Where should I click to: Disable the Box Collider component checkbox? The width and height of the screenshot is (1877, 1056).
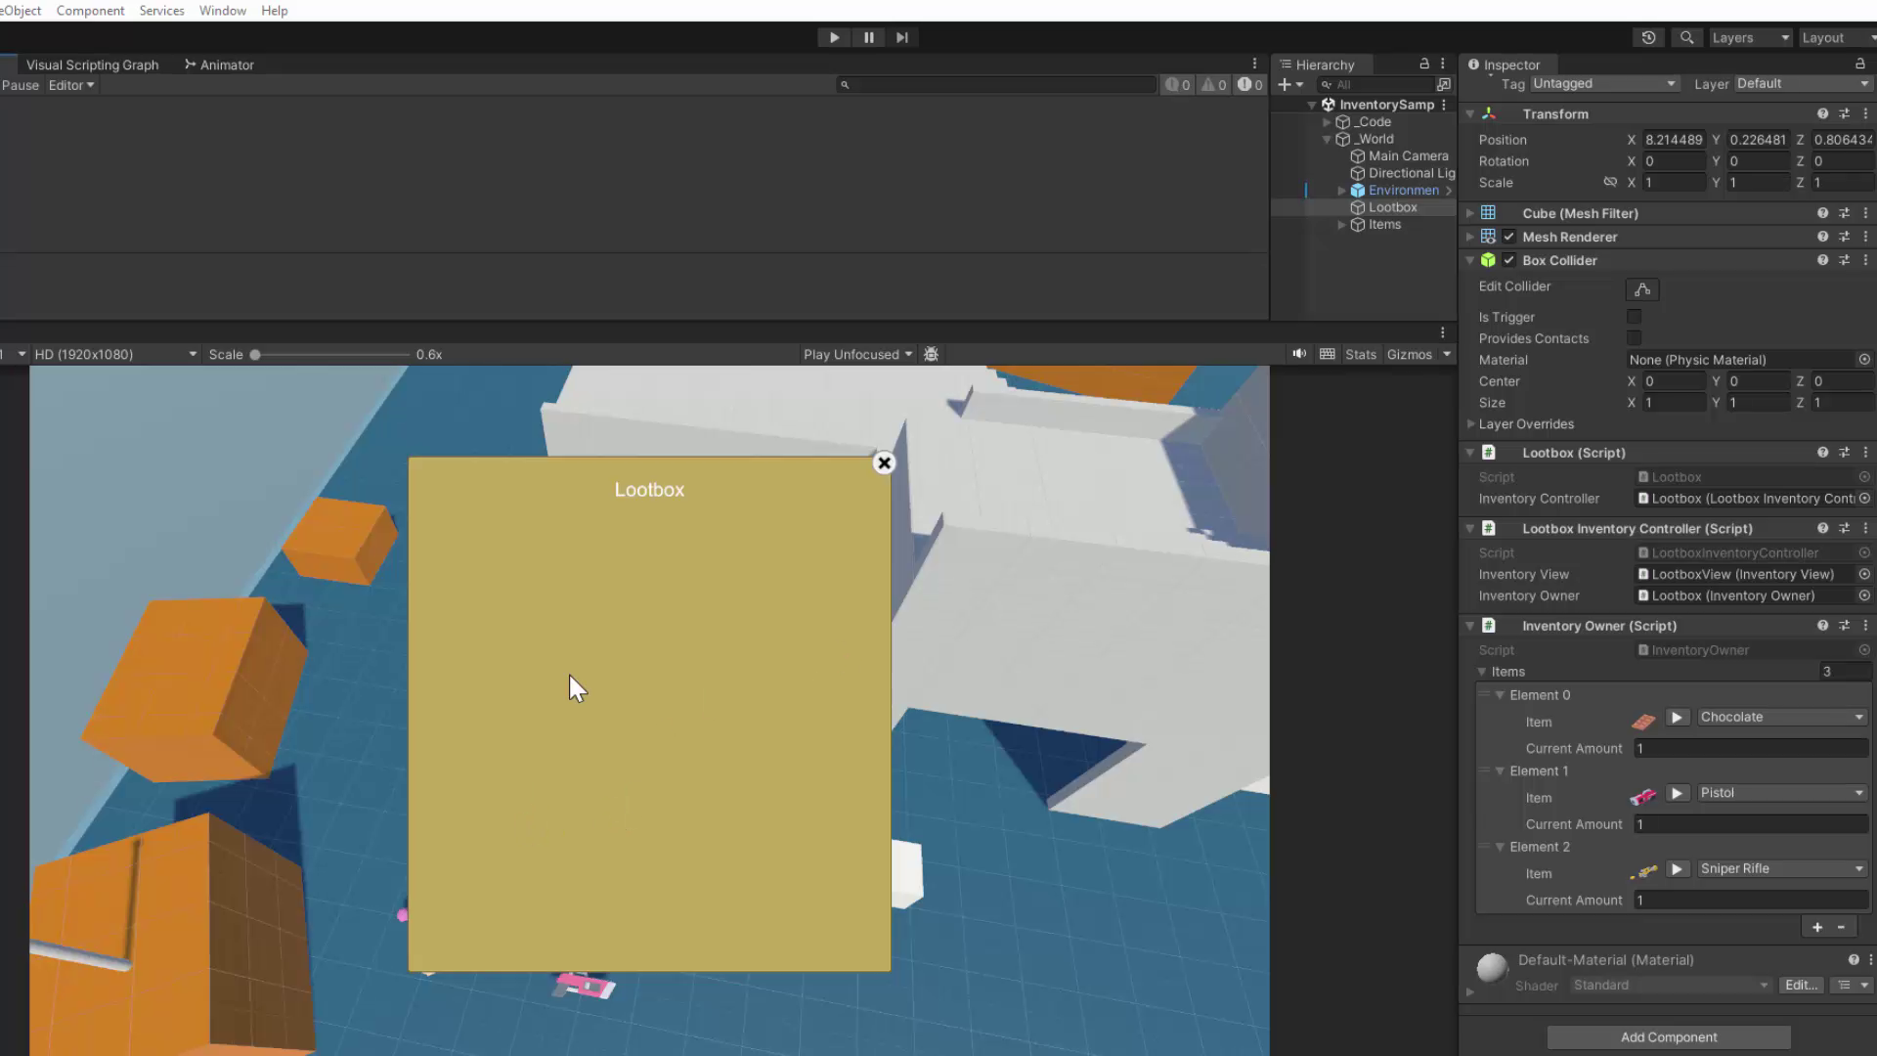tap(1509, 260)
